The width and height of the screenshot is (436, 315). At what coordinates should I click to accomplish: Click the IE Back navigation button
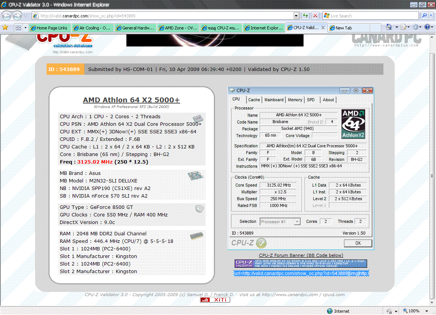7,15
